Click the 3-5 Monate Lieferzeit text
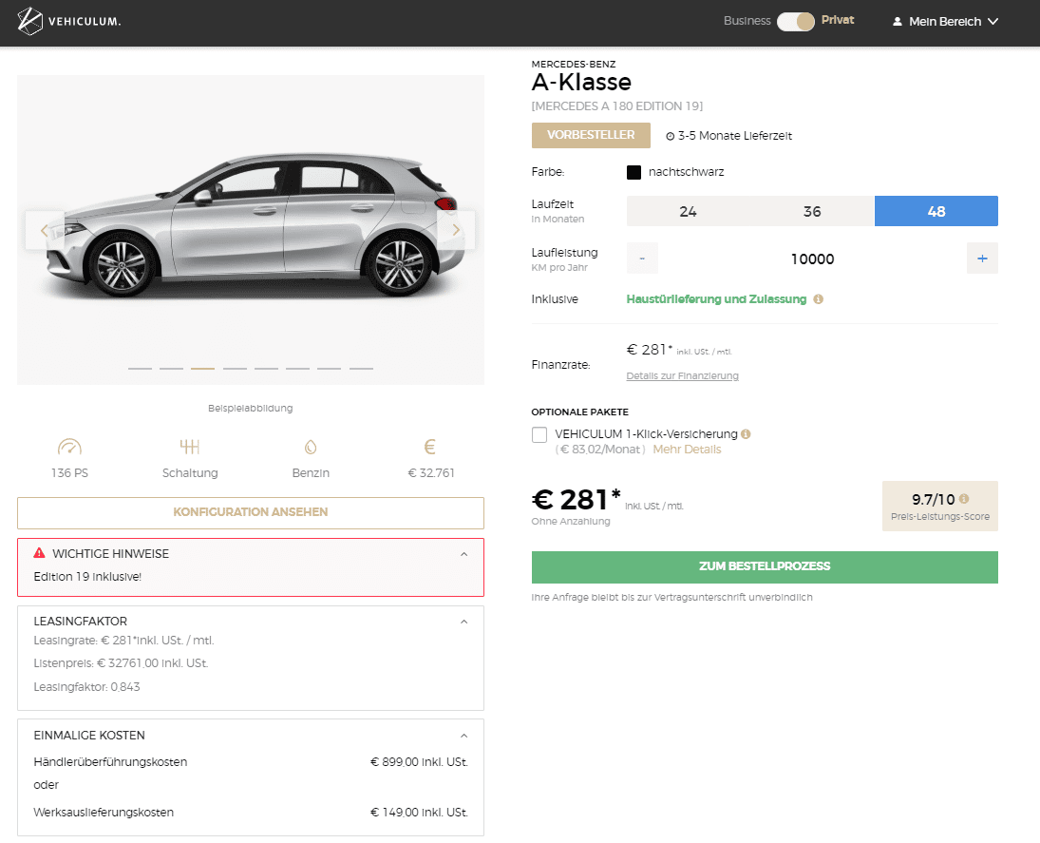 (x=735, y=136)
